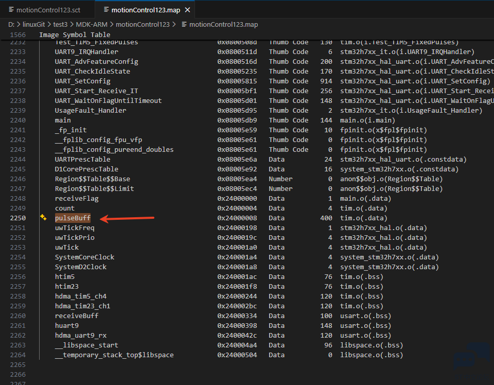
Task: Jump to the sticky Image Symbol Table header
Action: tap(75, 34)
